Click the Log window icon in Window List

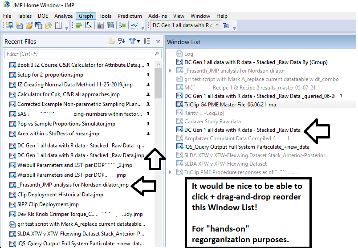pyautogui.click(x=179, y=54)
